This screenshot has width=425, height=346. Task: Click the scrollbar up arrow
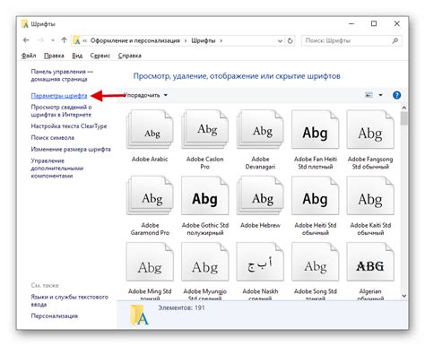pos(404,108)
